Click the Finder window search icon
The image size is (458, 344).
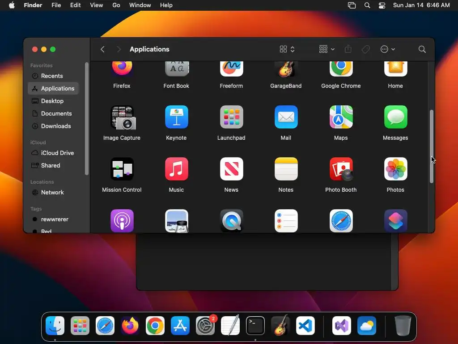point(422,49)
